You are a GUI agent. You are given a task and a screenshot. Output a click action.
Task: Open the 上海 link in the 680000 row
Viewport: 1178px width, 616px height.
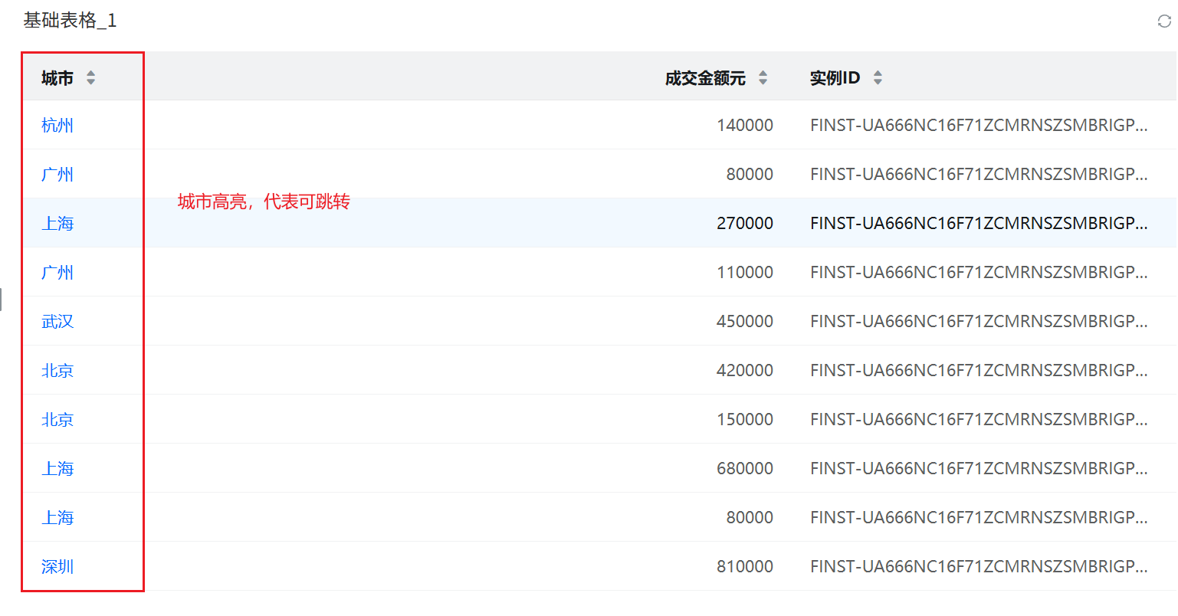pyautogui.click(x=57, y=469)
